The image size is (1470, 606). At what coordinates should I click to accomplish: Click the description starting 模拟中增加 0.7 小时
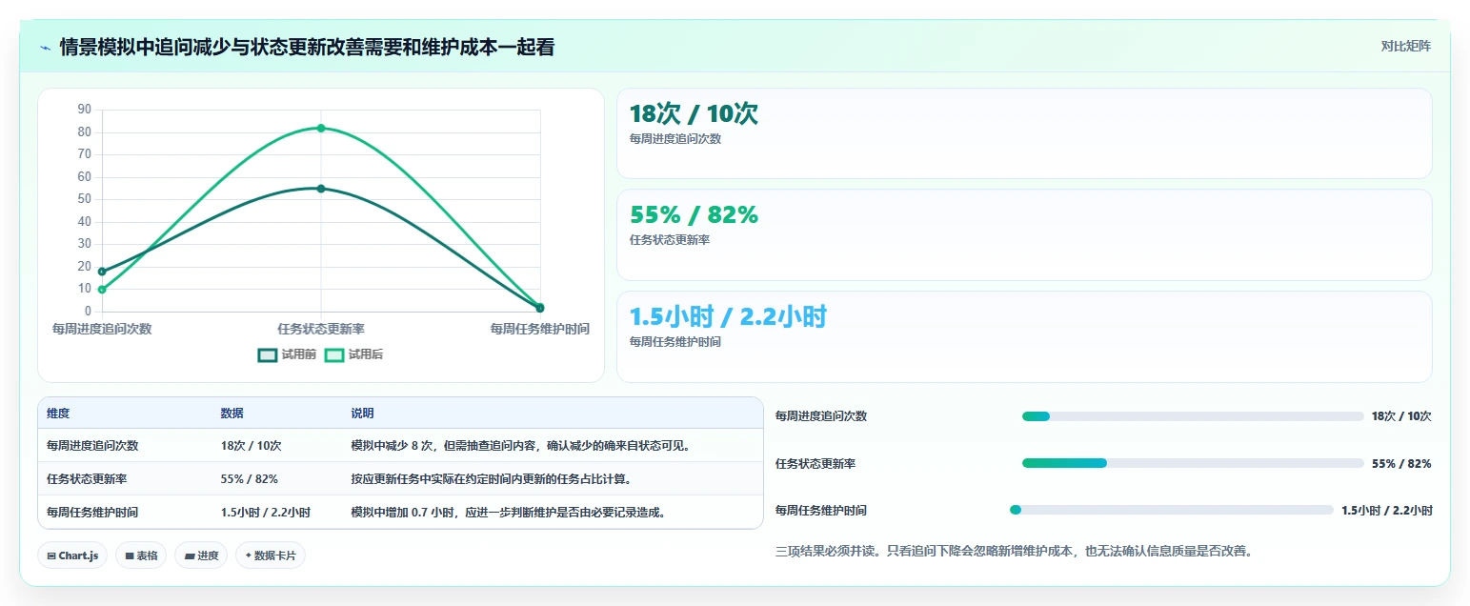[508, 512]
